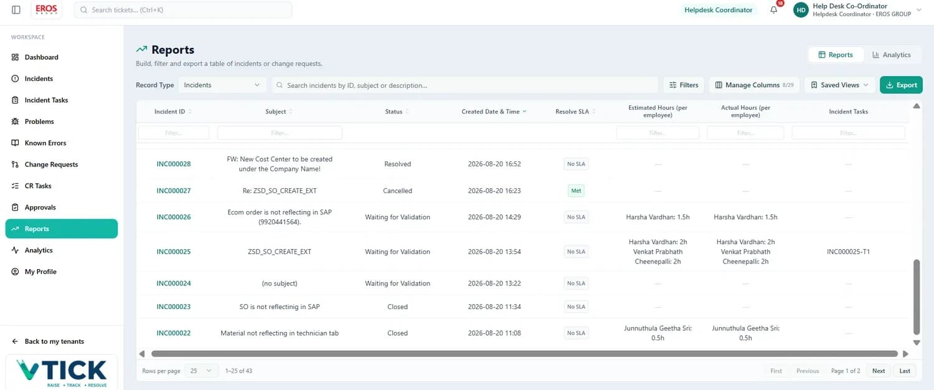Click the Incident Tasks clipboard icon
The width and height of the screenshot is (934, 390).
point(15,100)
